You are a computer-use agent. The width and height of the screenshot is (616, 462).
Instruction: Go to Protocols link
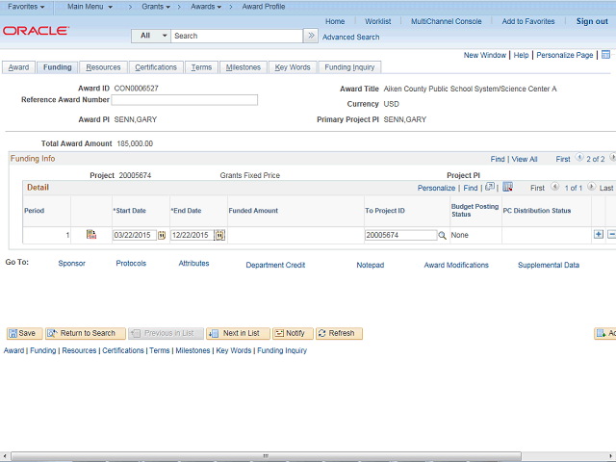point(131,264)
